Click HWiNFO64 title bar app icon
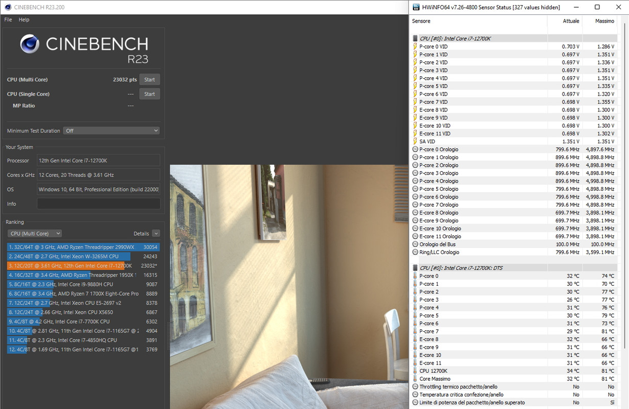The width and height of the screenshot is (629, 409). click(416, 7)
